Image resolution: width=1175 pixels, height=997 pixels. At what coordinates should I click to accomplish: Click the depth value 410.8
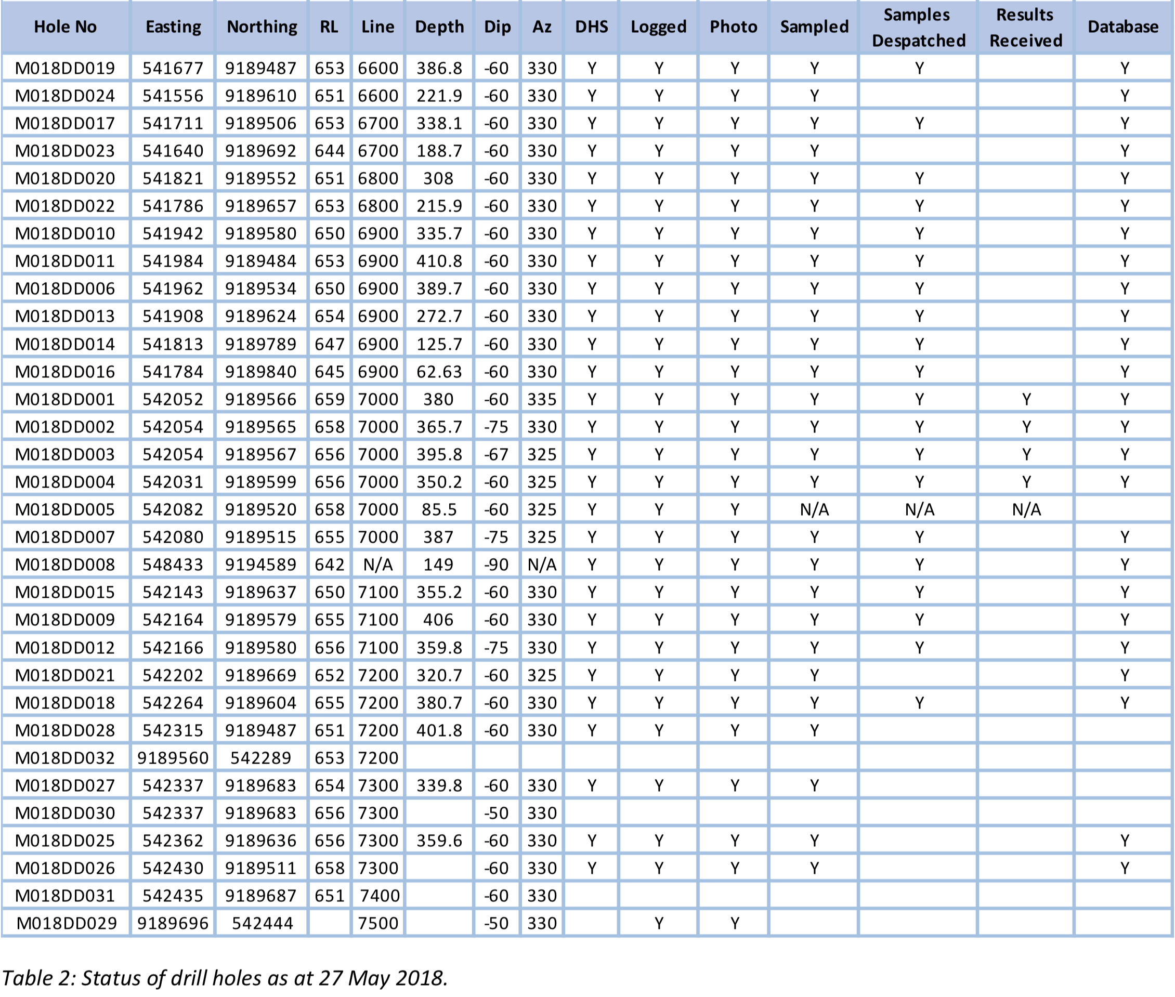point(439,261)
